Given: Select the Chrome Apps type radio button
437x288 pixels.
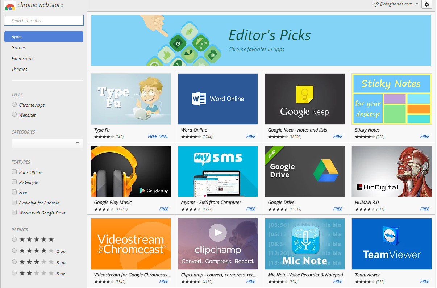Looking at the screenshot, I should (14, 104).
